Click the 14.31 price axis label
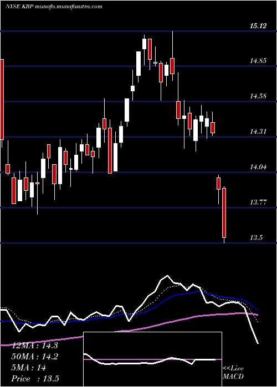The width and height of the screenshot is (277, 387). [x=258, y=132]
